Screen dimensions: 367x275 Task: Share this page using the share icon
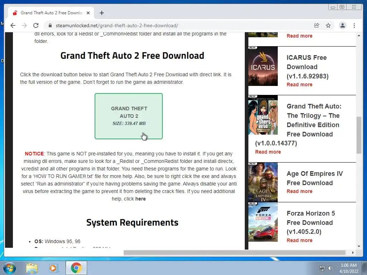(x=317, y=25)
